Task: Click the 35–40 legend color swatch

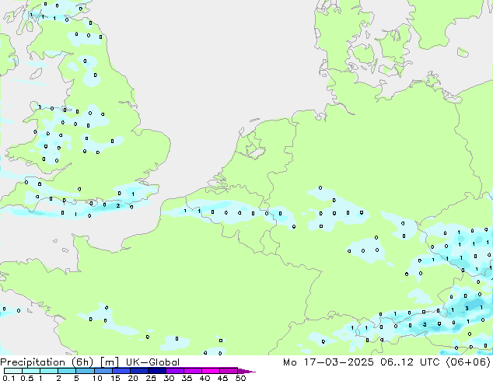Action: tap(192, 371)
